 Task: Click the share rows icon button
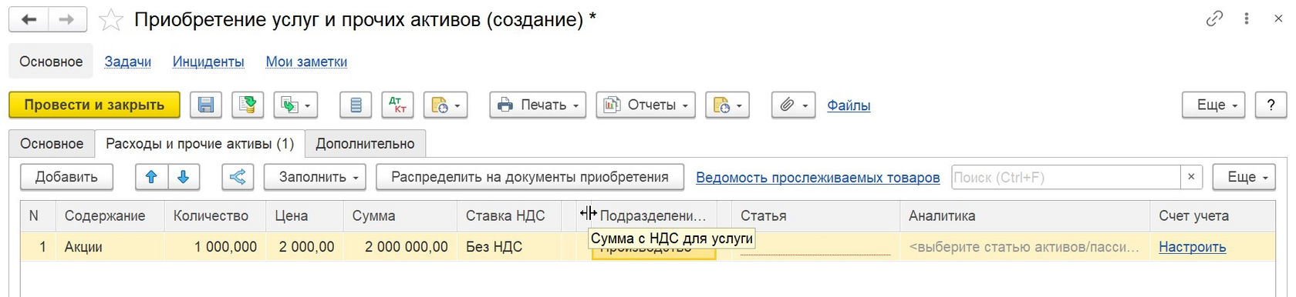tap(238, 177)
